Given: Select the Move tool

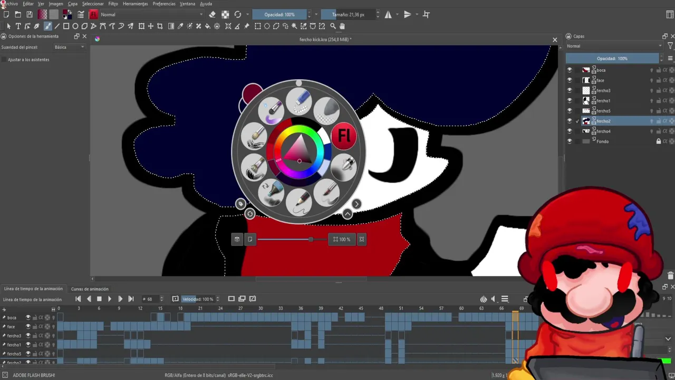Looking at the screenshot, I should pos(150,26).
